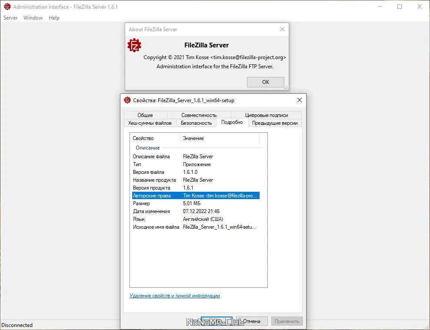430x330 pixels.
Task: Select the Подробно tab
Action: [232, 122]
